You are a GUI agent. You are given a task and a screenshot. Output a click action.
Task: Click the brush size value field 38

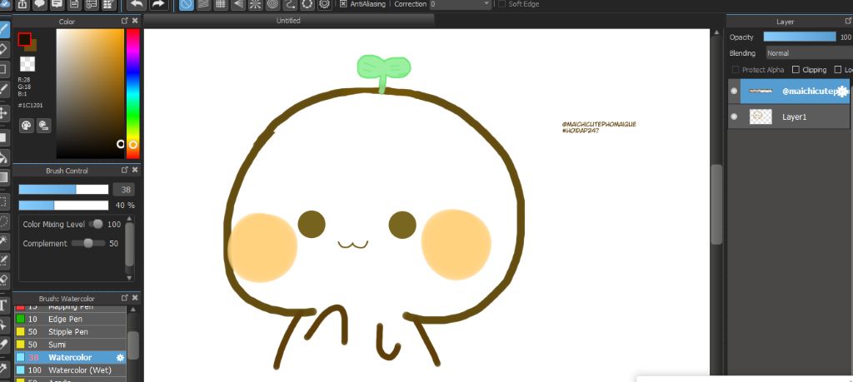123,190
